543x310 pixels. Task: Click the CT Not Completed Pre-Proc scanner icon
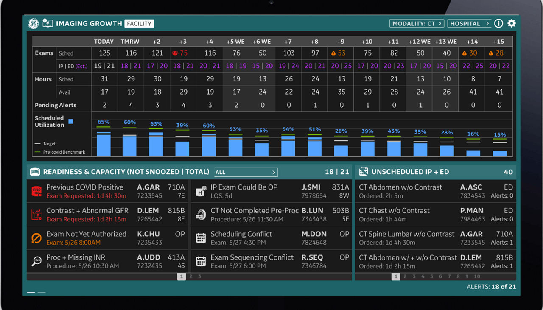(x=201, y=215)
